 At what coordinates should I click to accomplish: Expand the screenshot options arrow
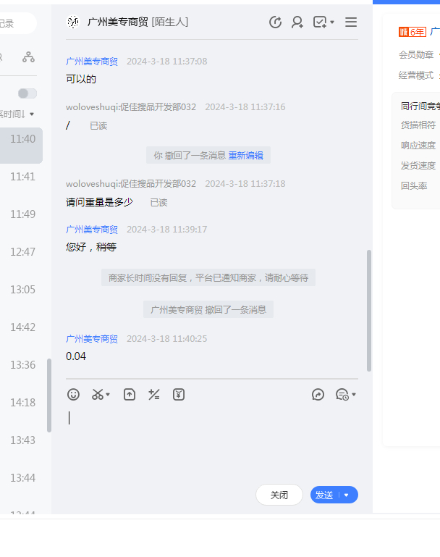pos(108,394)
